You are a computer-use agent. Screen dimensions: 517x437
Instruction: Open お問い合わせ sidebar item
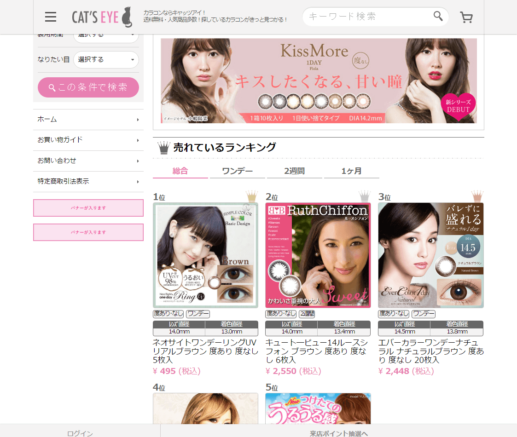pos(88,161)
